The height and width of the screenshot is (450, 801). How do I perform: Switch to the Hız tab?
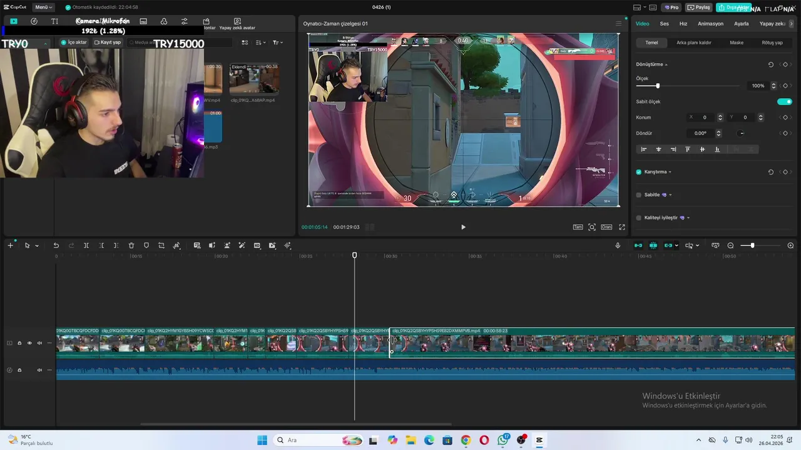tap(683, 24)
